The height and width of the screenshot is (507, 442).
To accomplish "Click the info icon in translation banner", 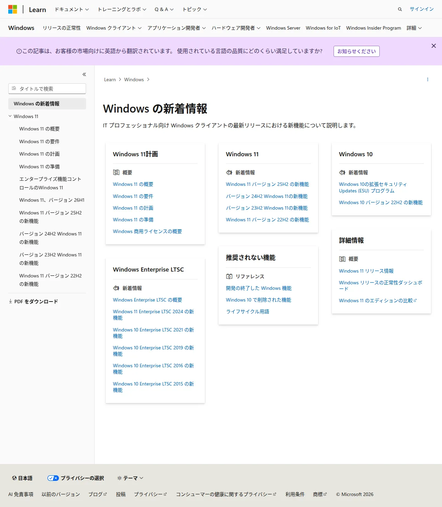I will 19,51.
